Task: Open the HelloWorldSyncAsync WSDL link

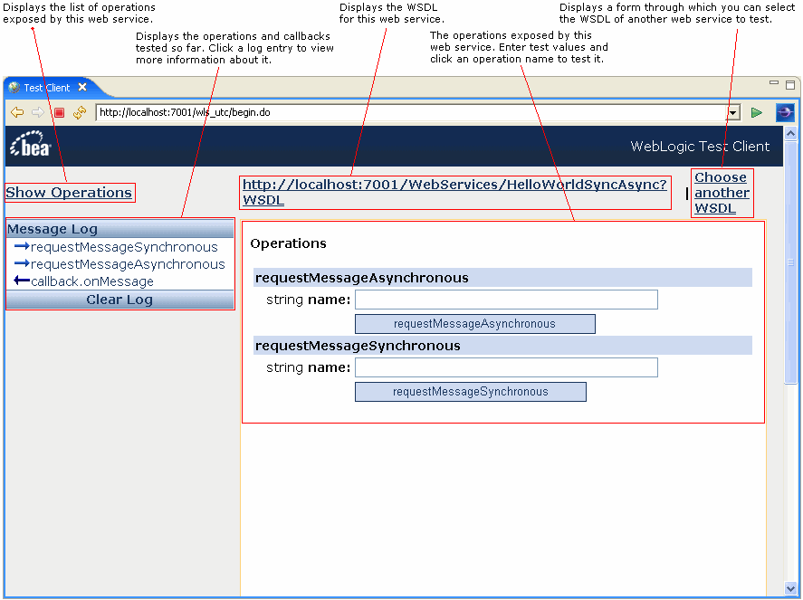Action: pyautogui.click(x=454, y=192)
